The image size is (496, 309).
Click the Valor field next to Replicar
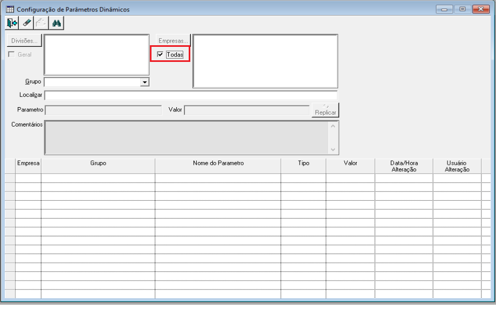(247, 110)
